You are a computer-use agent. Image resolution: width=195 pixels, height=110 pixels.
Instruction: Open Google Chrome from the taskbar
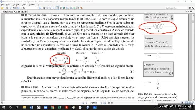point(53,107)
